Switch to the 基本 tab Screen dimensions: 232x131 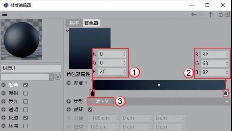tap(74, 23)
